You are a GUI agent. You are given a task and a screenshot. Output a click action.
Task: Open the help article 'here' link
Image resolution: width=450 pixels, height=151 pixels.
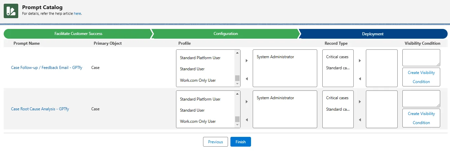[77, 14]
